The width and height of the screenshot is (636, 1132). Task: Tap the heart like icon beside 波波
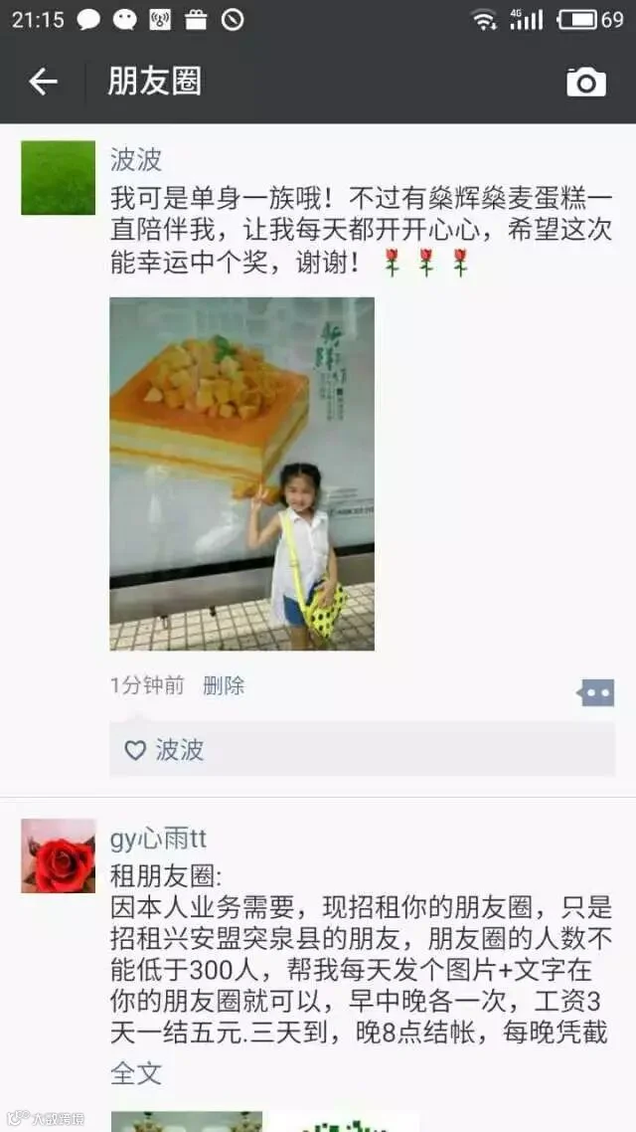[x=135, y=750]
